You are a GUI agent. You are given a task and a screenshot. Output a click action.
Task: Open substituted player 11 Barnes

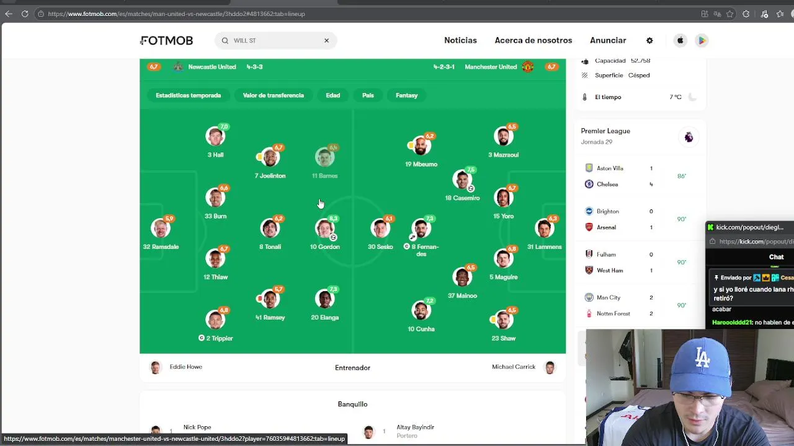(x=324, y=162)
